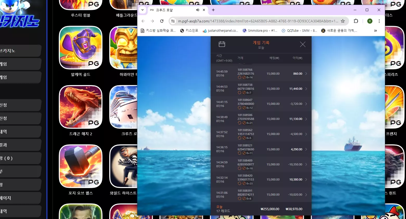
Task: Close the 크루즈 로얄 browser tab
Action: [x=204, y=10]
